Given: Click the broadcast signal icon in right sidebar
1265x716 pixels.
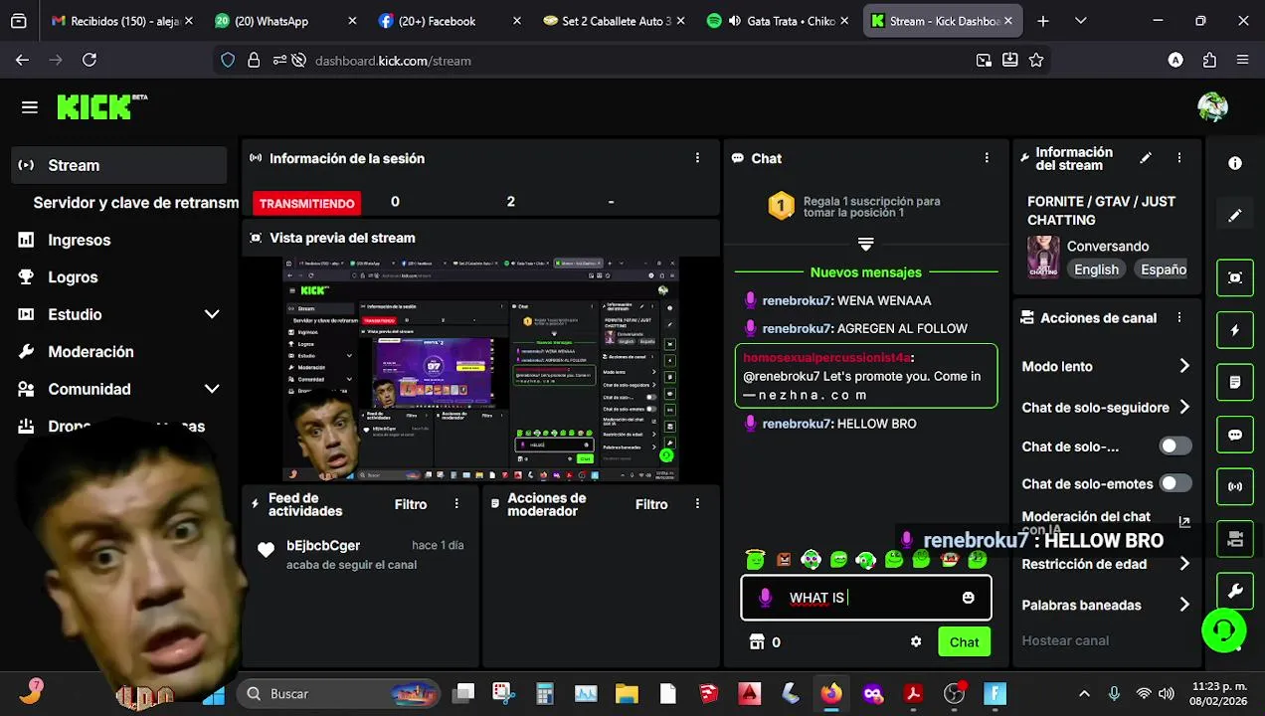Looking at the screenshot, I should 1235,487.
